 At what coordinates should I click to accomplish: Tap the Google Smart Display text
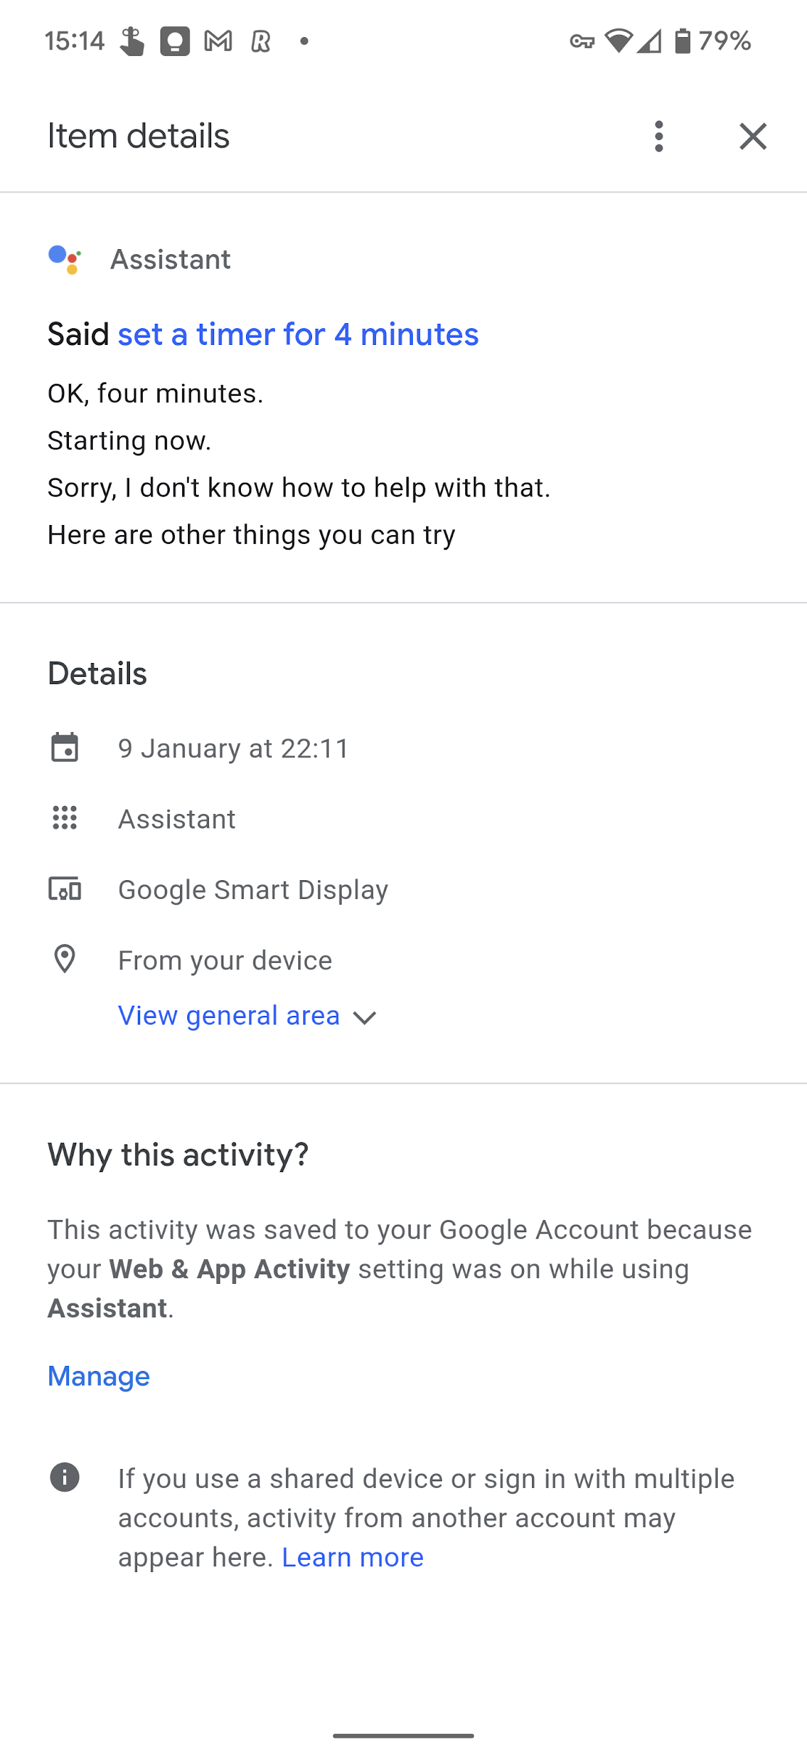click(x=253, y=890)
